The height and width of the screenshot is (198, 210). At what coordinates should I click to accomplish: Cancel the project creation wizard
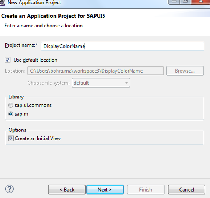tap(187, 190)
